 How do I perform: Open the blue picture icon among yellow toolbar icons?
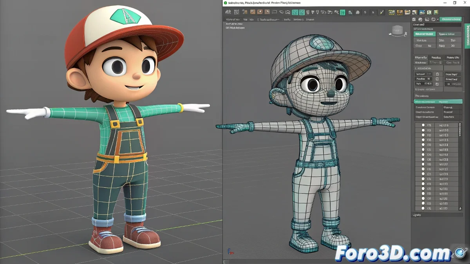[x=422, y=12]
